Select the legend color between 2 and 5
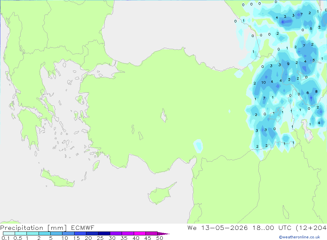This screenshot has height=240, width=327. [44, 233]
